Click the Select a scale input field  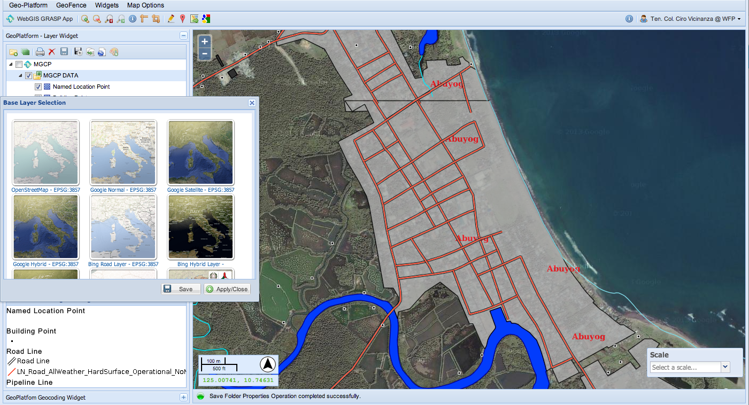pos(685,367)
